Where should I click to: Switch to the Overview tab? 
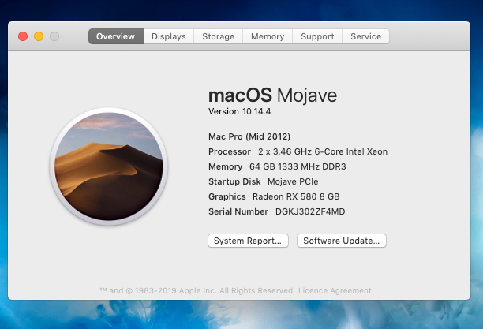116,36
